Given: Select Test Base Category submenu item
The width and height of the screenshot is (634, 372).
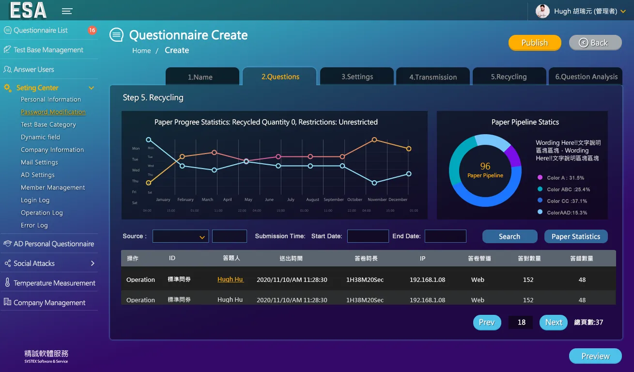Looking at the screenshot, I should coord(48,124).
